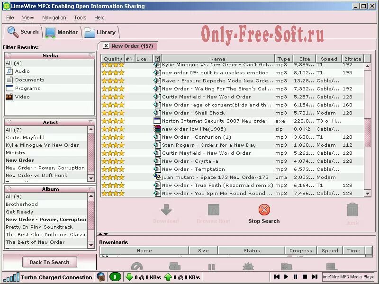
Task: Click the Documents media filter icon
Action: [x=9, y=80]
